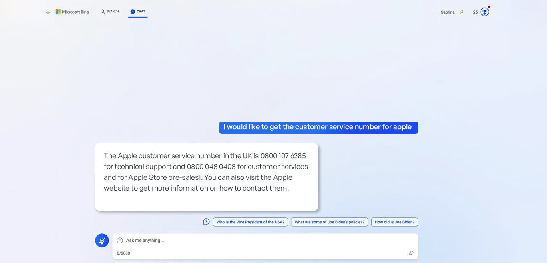Open the user profile icon

tap(461, 12)
